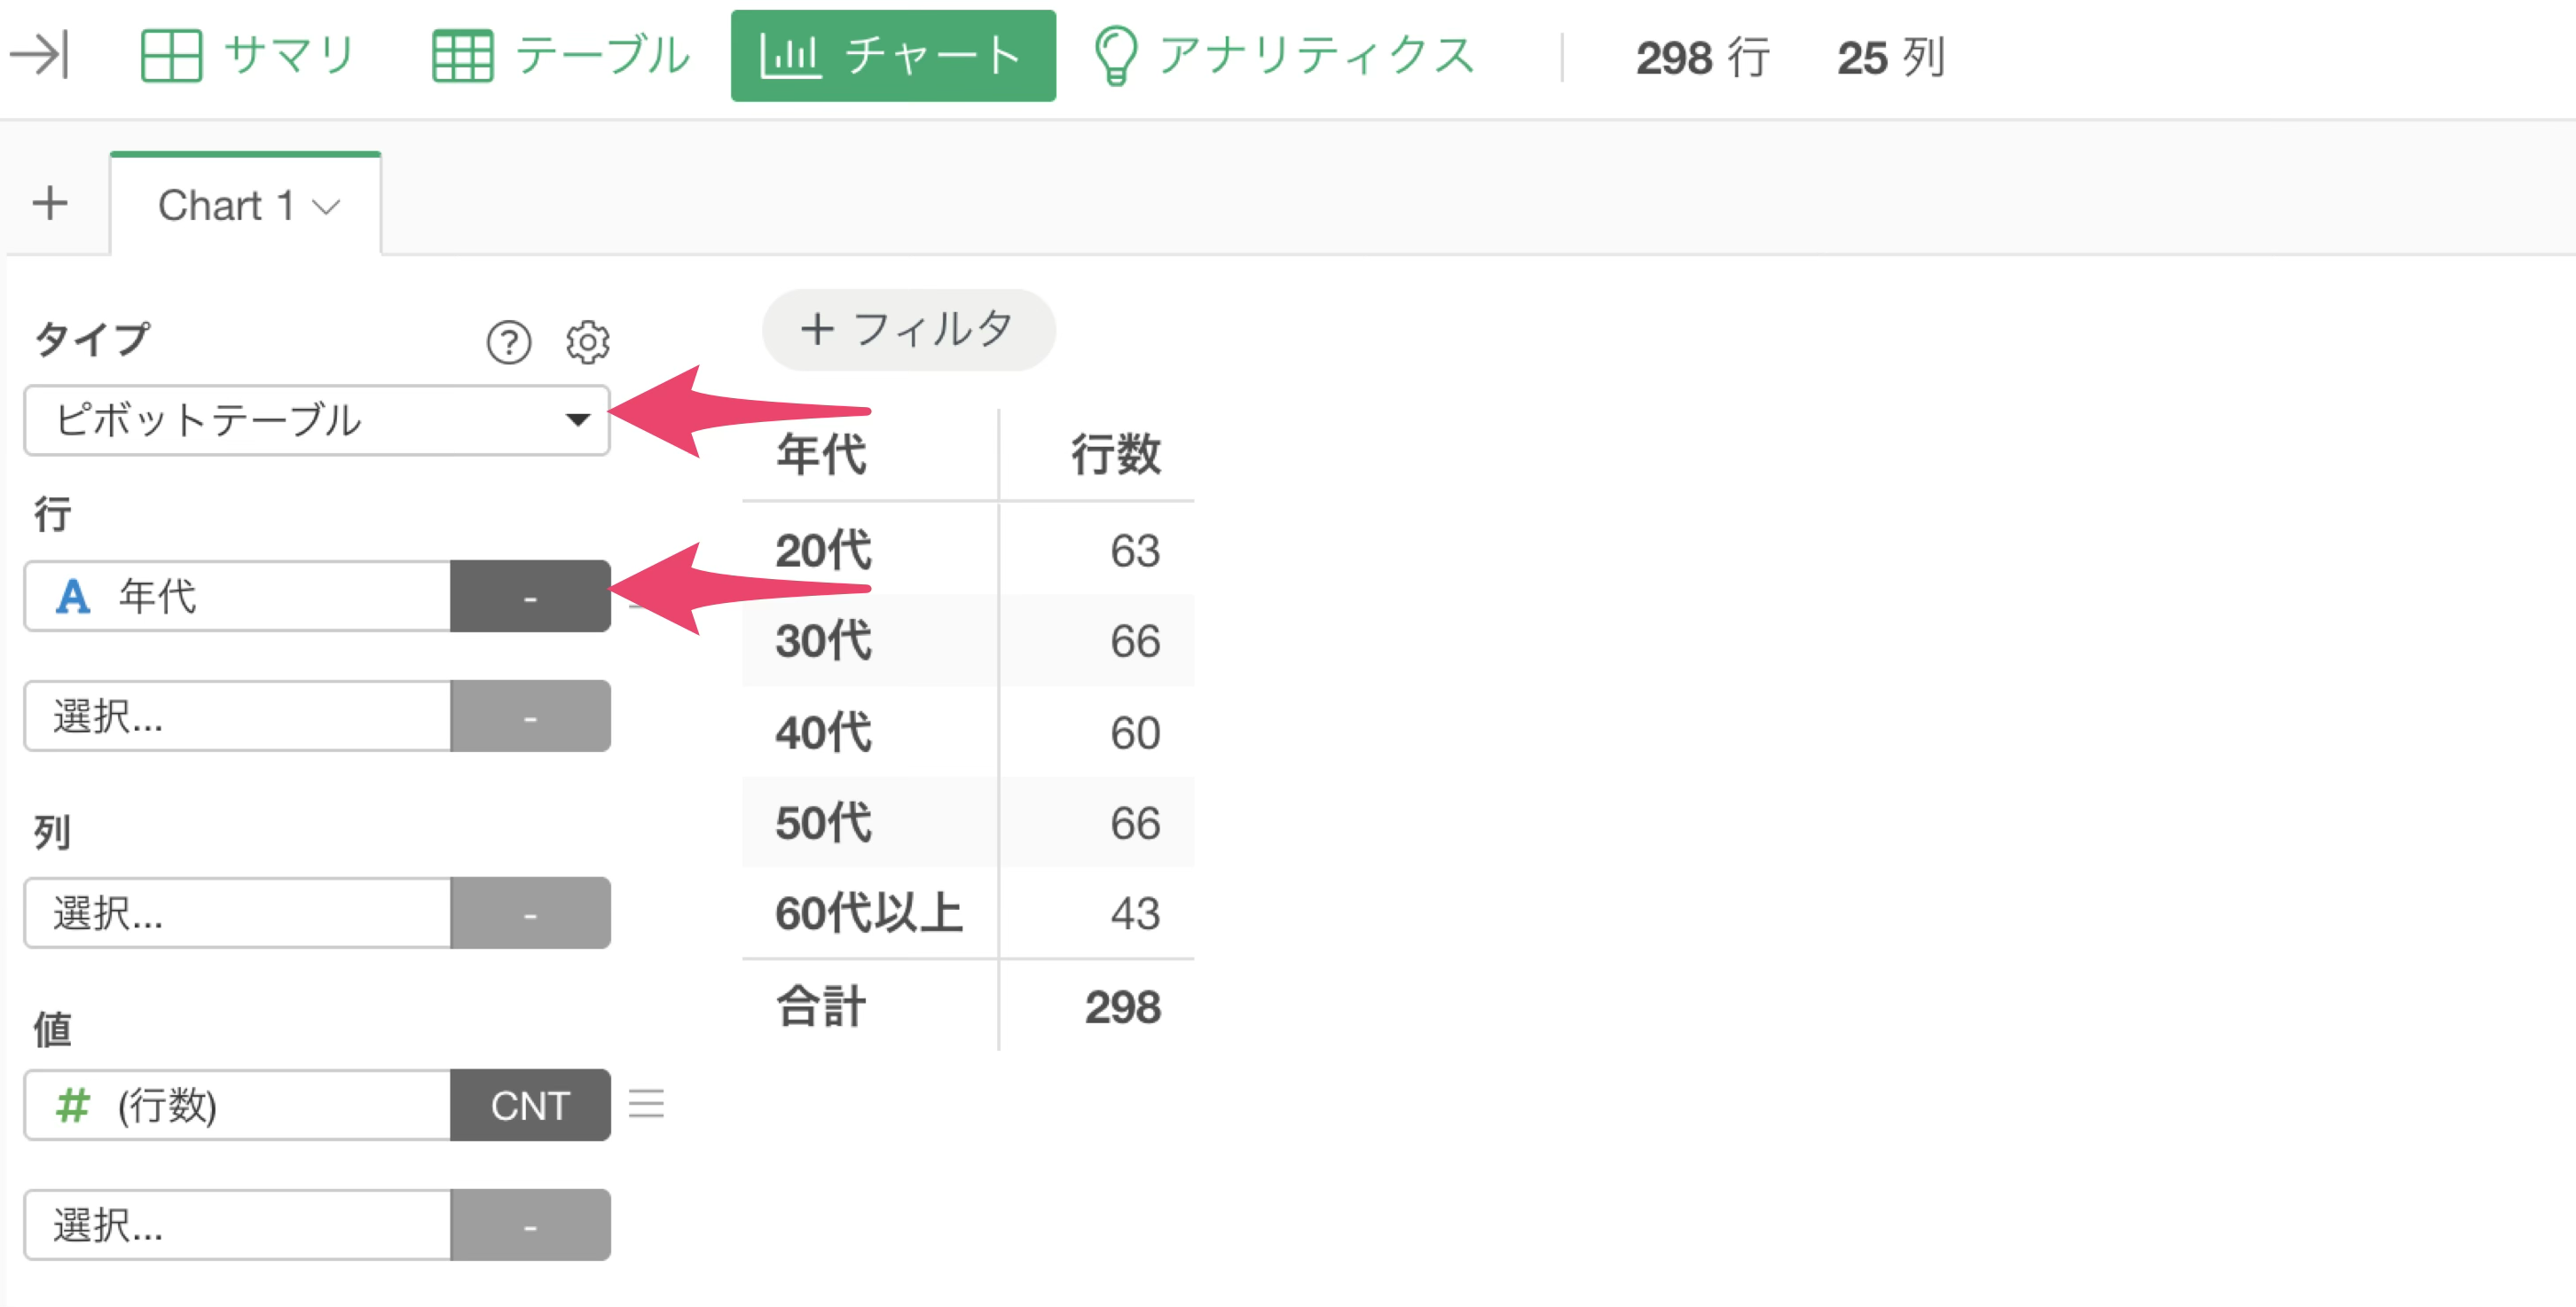Open the 年代 row column selector
The height and width of the screenshot is (1307, 2576).
[238, 597]
